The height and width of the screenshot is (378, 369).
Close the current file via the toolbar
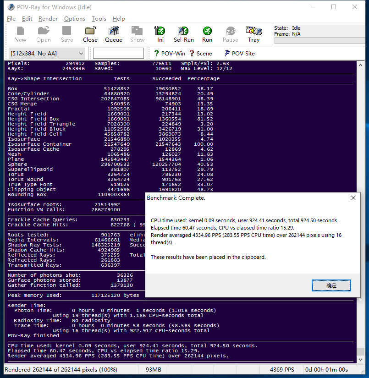pos(90,34)
